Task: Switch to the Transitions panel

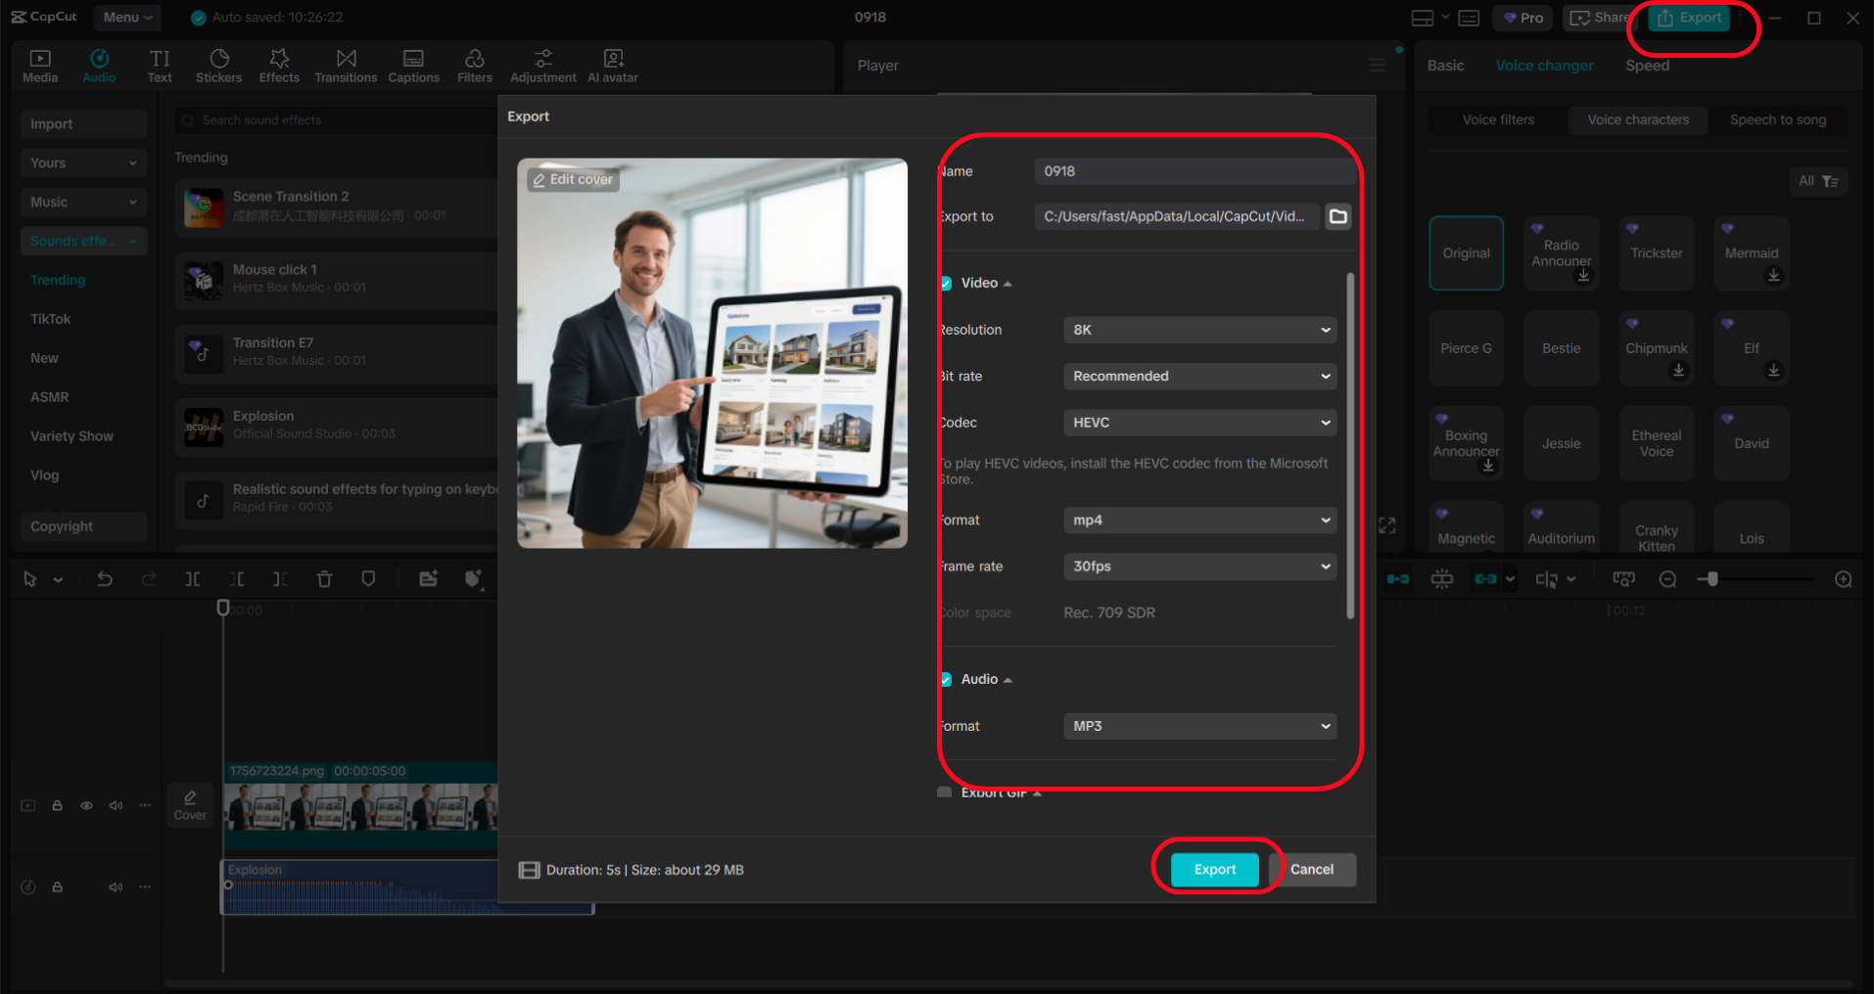Action: [346, 65]
